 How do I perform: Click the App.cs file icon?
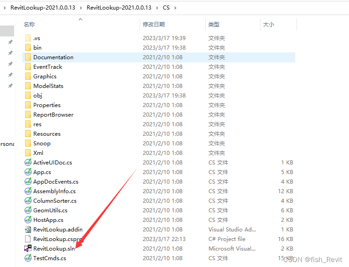28,172
